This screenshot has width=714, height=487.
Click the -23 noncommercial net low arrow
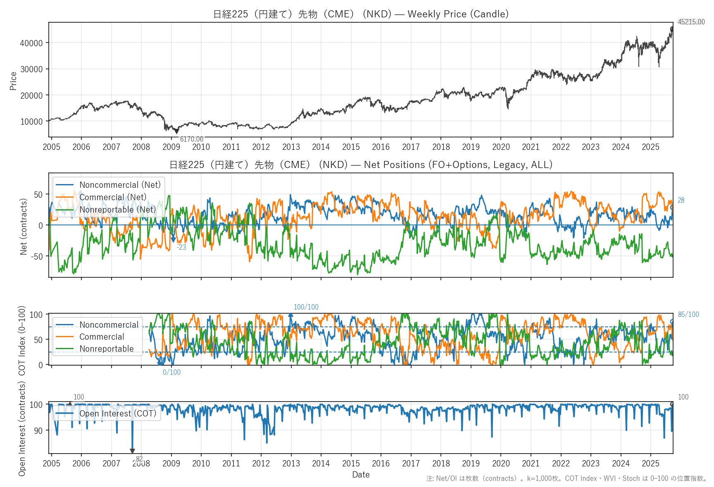coord(174,239)
